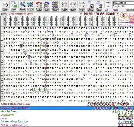Select the consolidation code row

[x=67, y=115]
